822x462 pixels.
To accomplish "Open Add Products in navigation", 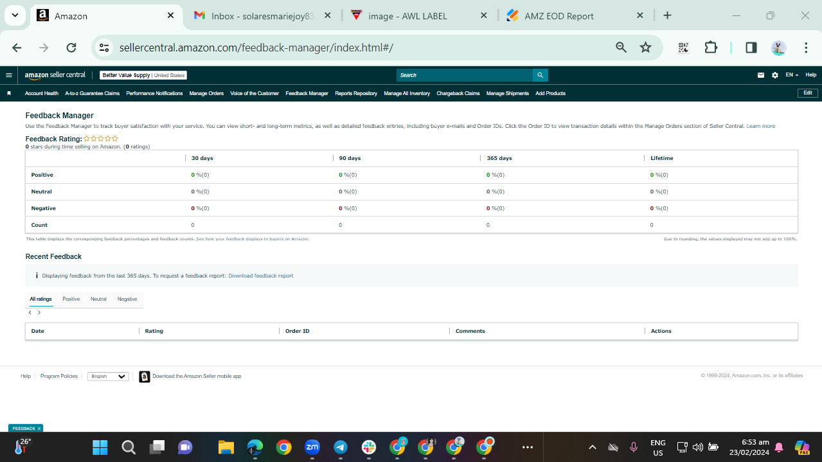I will tap(550, 93).
